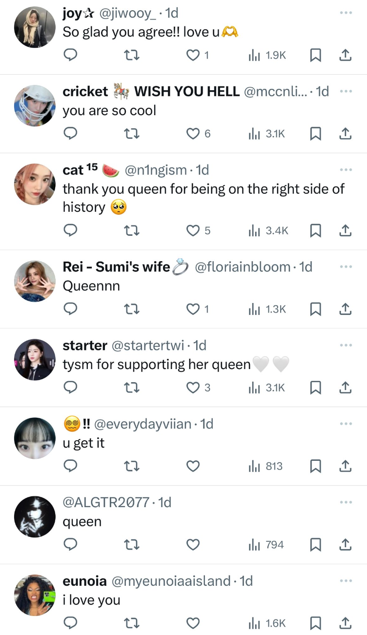Open more options on joy's tweet
The height and width of the screenshot is (635, 367).
346,13
